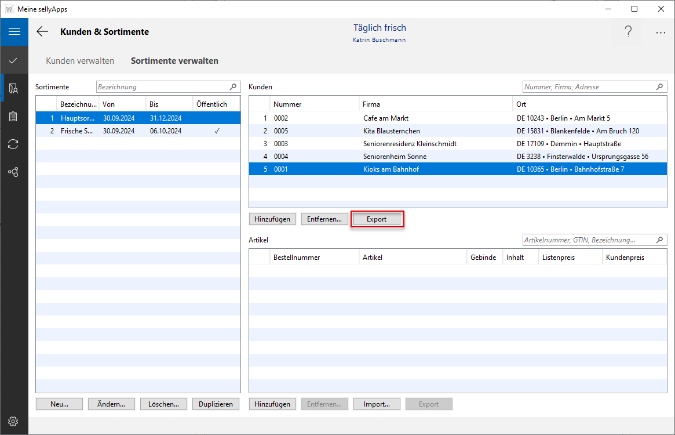
Task: Switch to the Kunden verwalten tab
Action: [x=80, y=60]
